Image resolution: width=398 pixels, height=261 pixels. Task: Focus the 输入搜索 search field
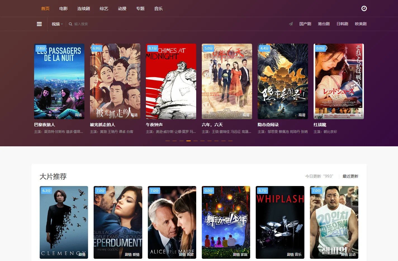click(81, 24)
